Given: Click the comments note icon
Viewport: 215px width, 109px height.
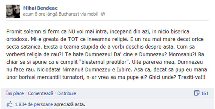Looking at the screenshot, I should click(x=197, y=93).
